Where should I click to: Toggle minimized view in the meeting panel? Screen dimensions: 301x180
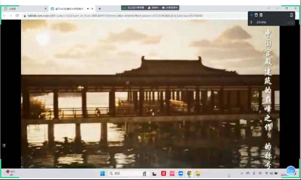(x=251, y=15)
